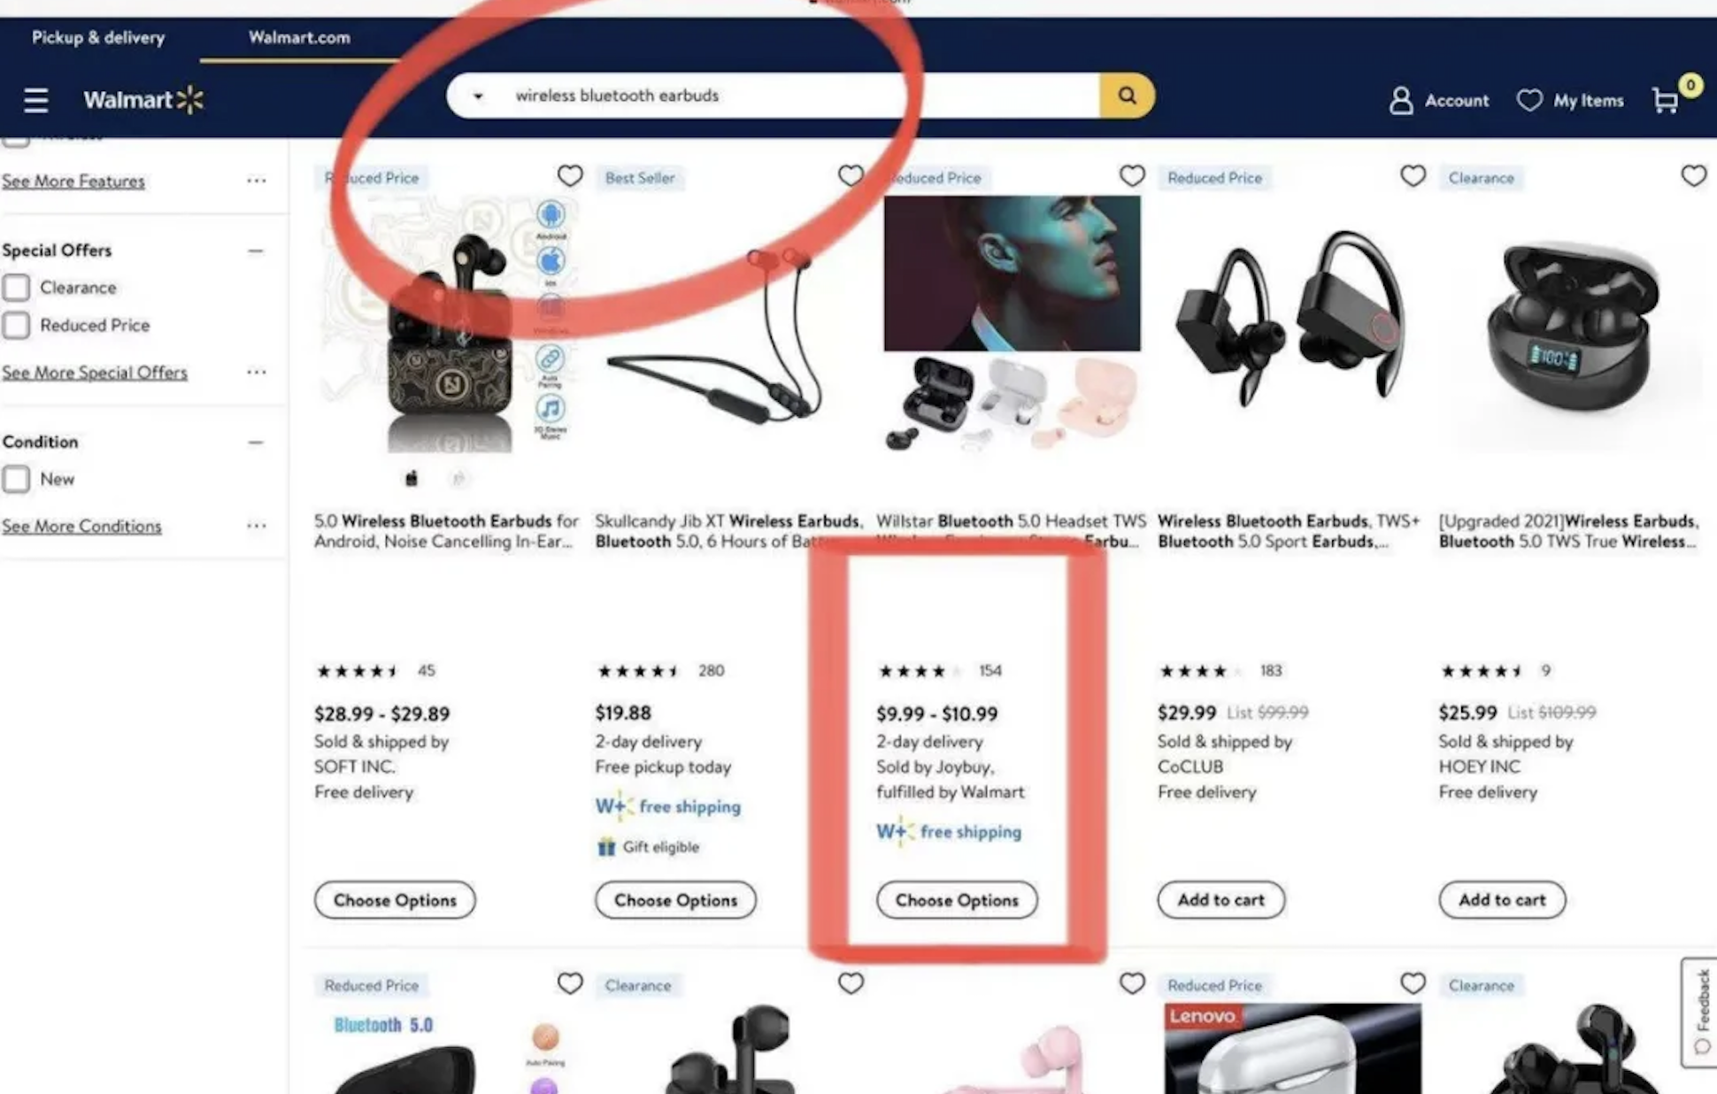Open the Account person icon

click(1401, 100)
